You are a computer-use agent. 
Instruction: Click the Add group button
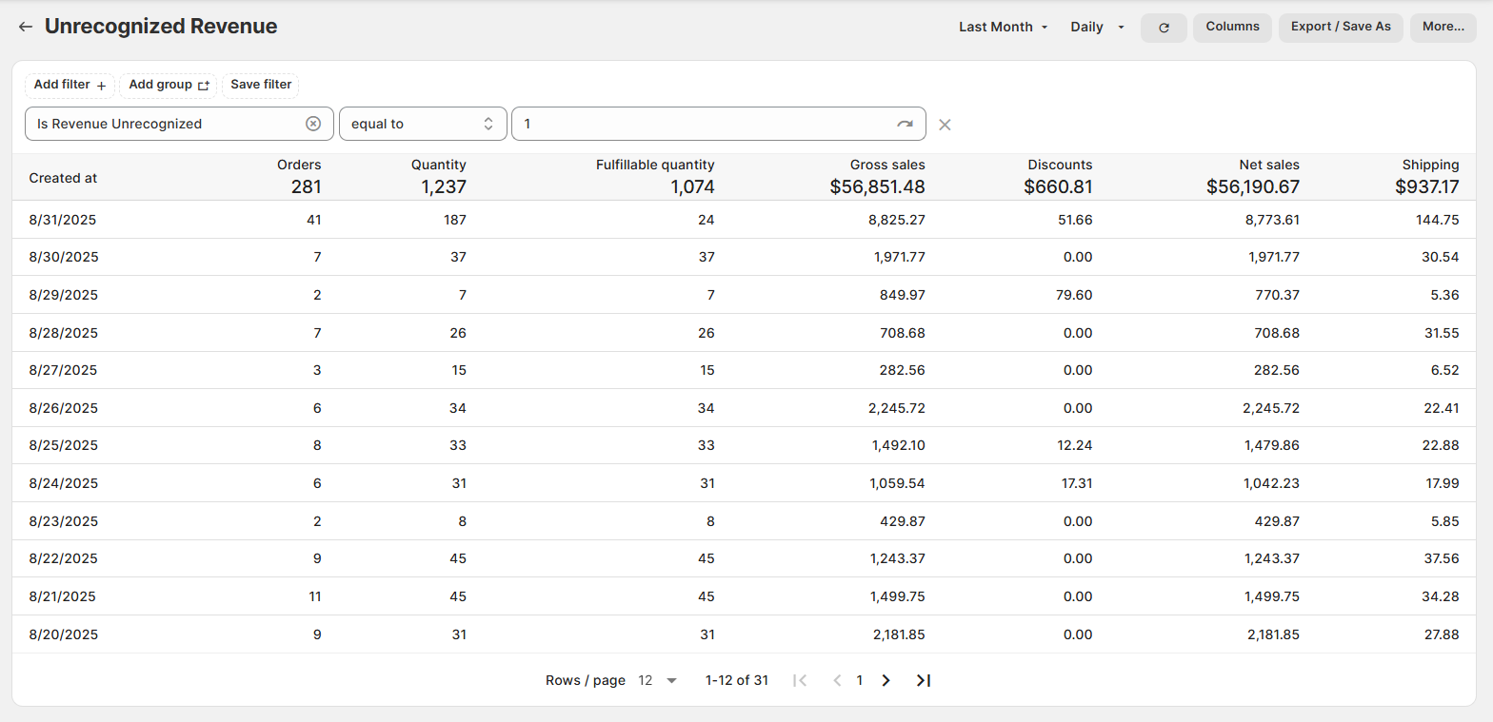(169, 85)
